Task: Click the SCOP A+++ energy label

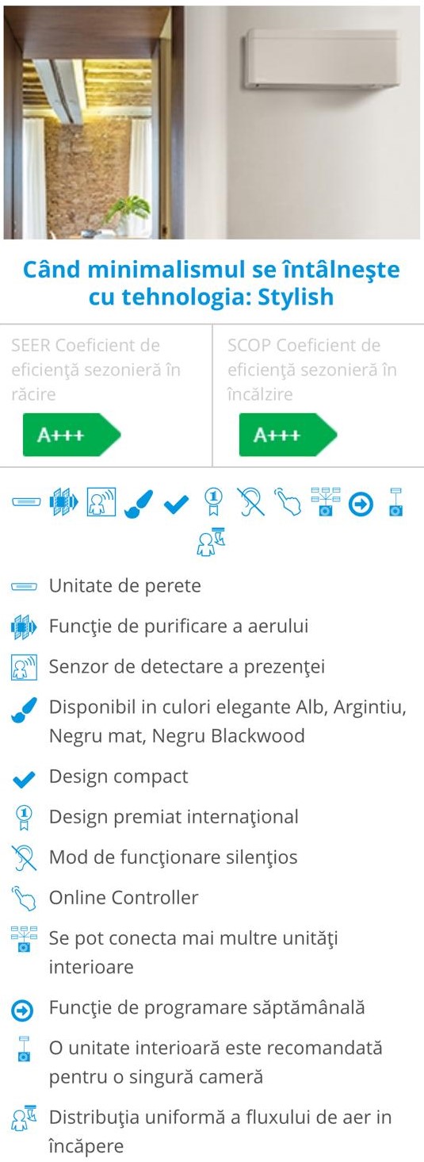Action: pyautogui.click(x=288, y=435)
